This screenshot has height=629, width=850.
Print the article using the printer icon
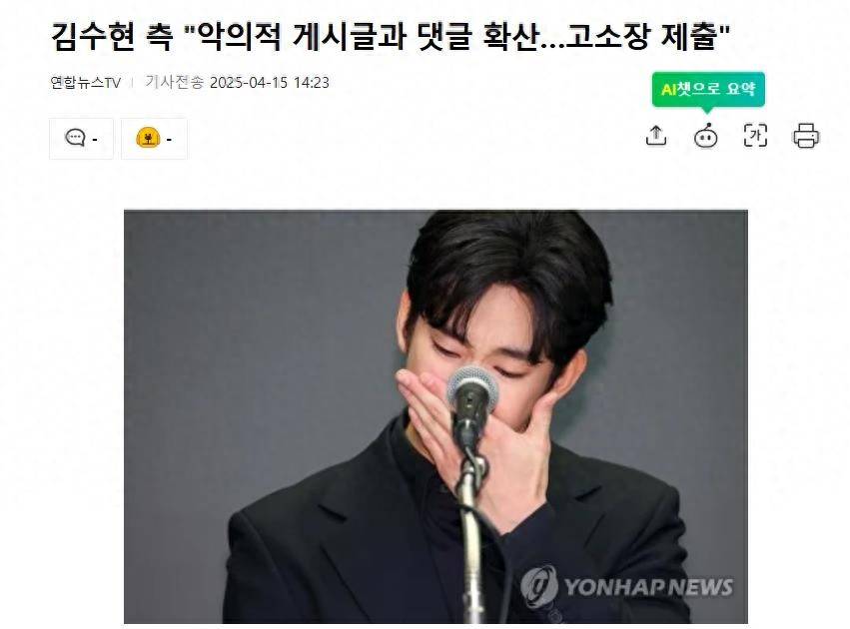click(806, 136)
